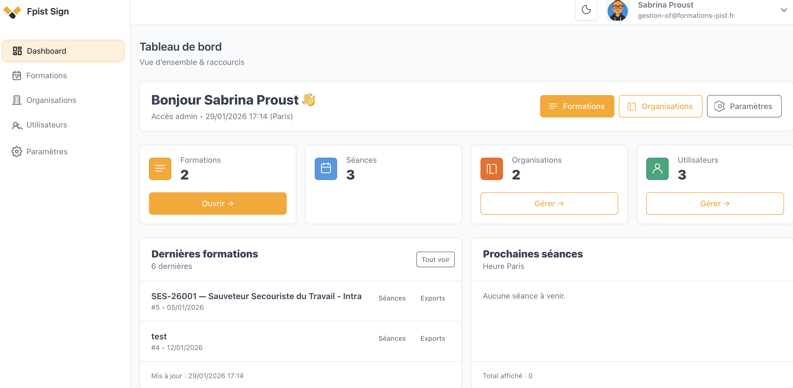
Task: Click the blue Séances calendar icon
Action: 326,169
